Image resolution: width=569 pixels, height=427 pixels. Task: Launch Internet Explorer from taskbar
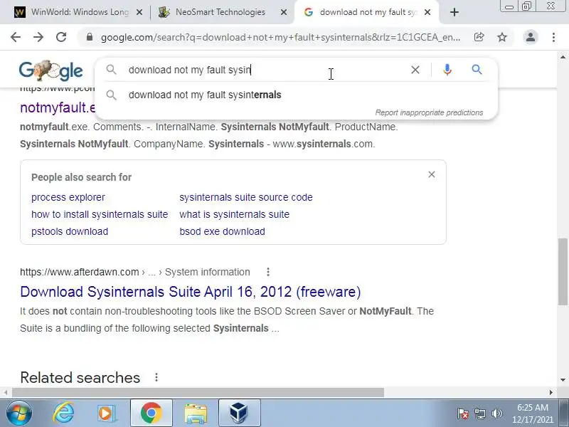point(63,413)
